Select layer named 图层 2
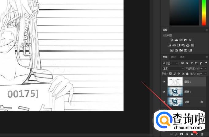The image size is (209, 137). [188, 82]
